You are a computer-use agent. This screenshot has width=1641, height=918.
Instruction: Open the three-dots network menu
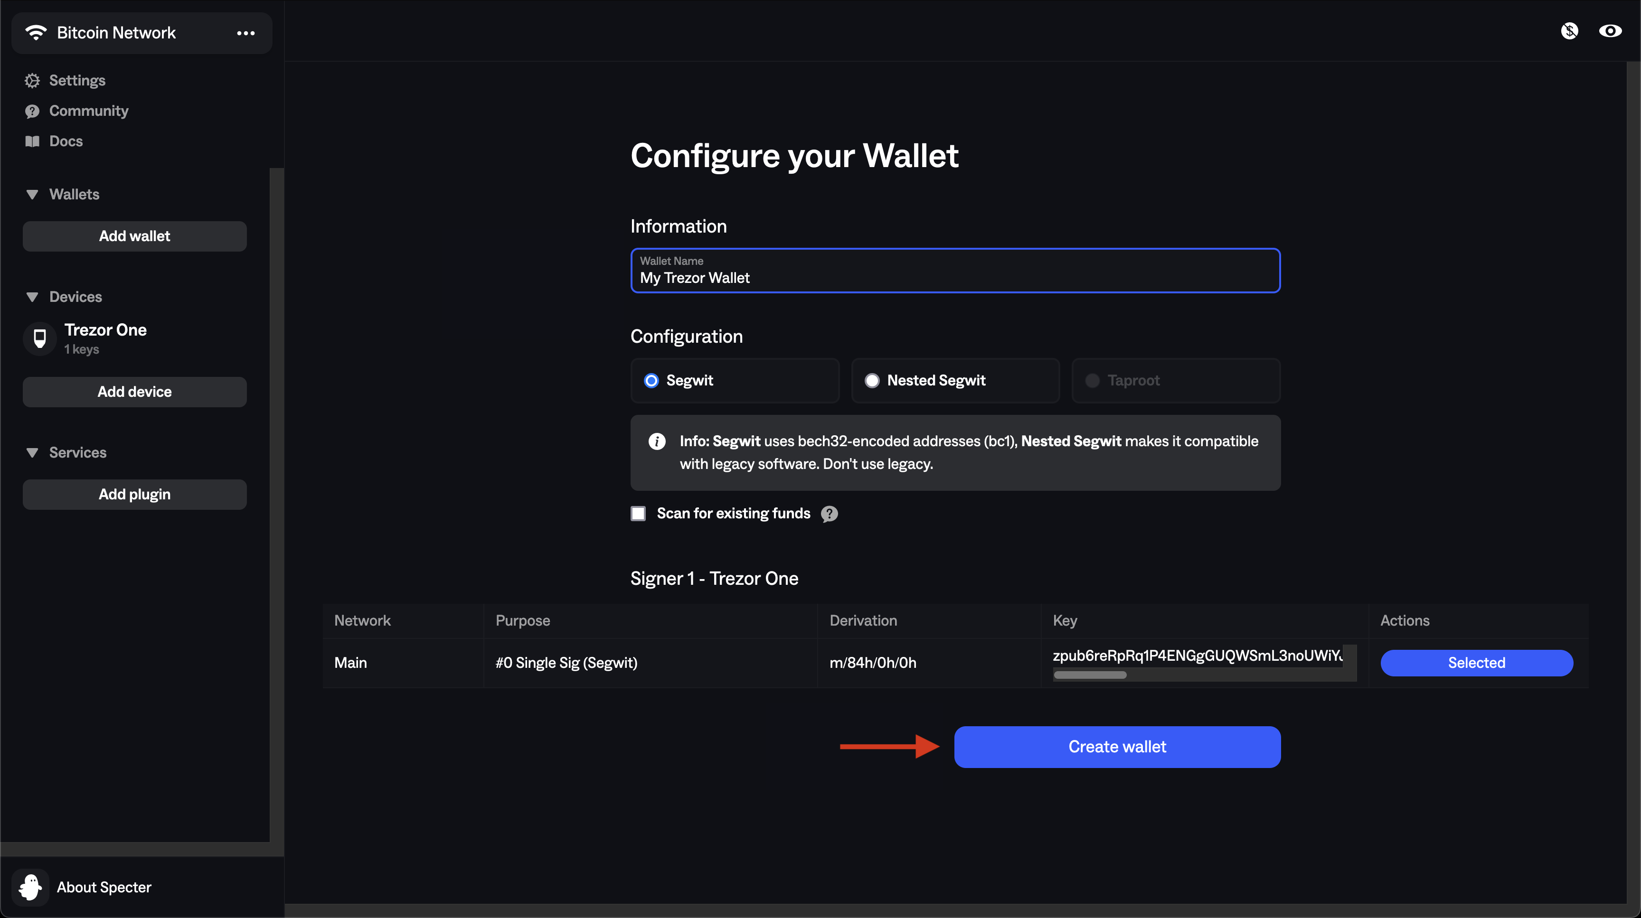[x=245, y=33]
